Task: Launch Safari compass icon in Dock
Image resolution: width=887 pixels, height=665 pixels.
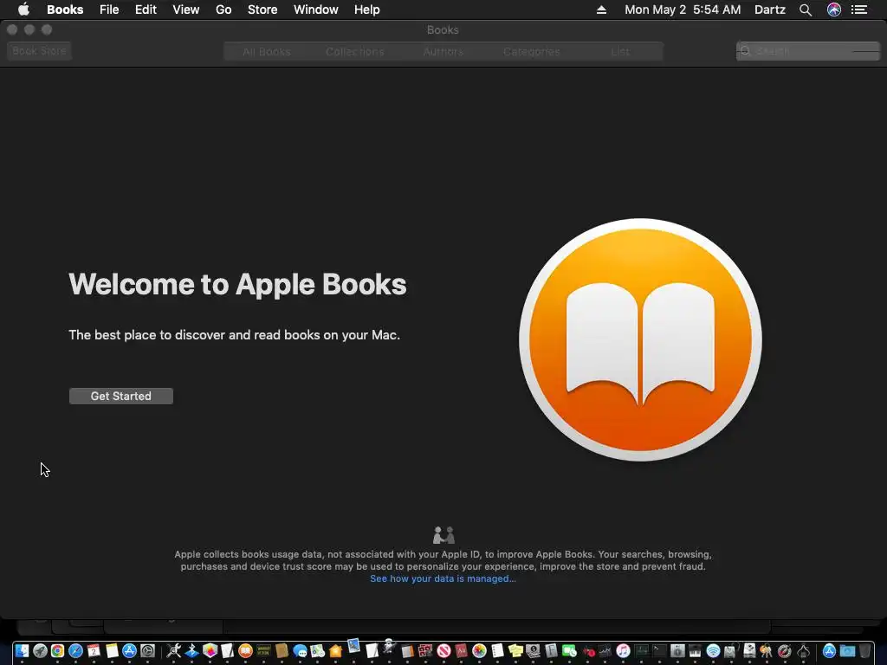Action: pyautogui.click(x=76, y=651)
